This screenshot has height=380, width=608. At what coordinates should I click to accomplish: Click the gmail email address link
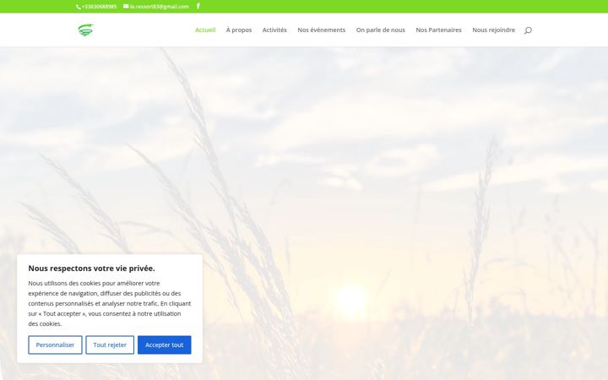tap(160, 7)
